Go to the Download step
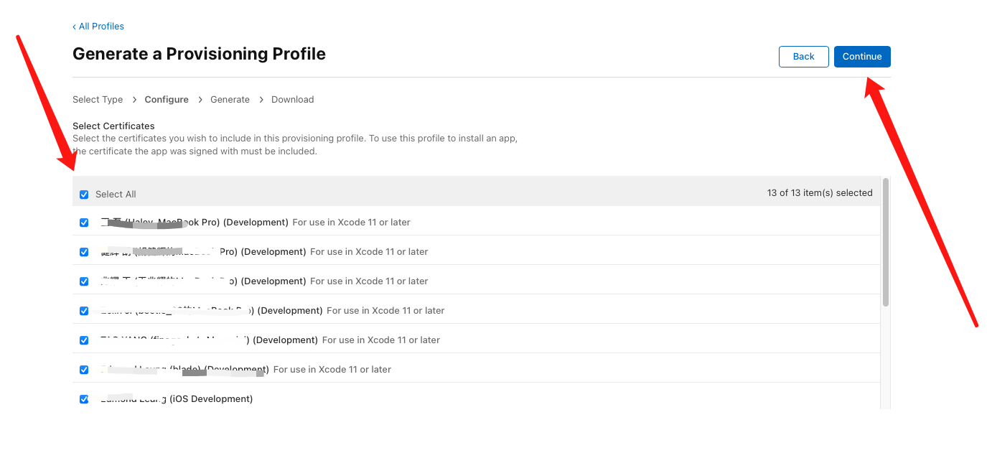The height and width of the screenshot is (453, 987). (292, 100)
